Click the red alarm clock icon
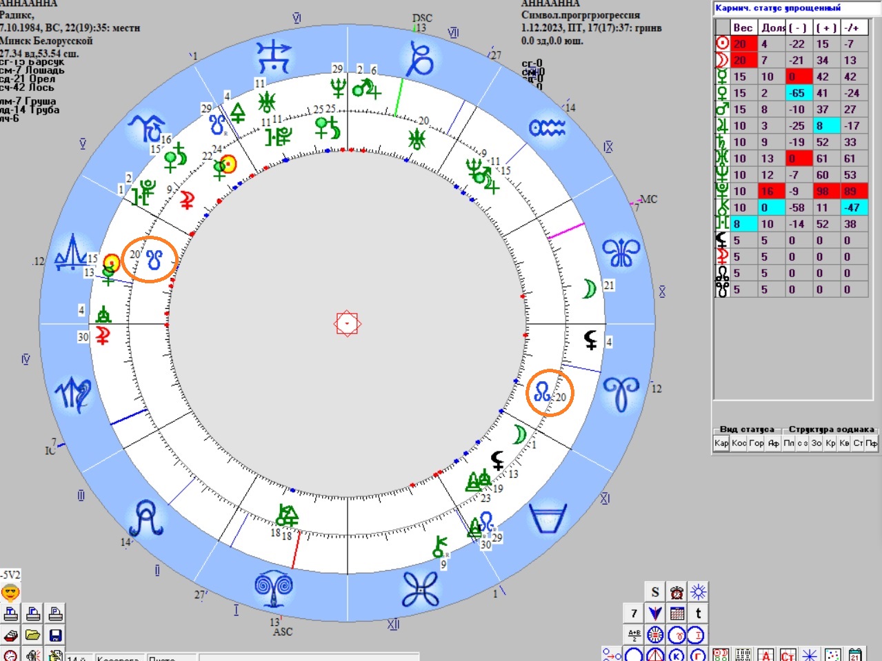This screenshot has width=882, height=661. pos(677,591)
